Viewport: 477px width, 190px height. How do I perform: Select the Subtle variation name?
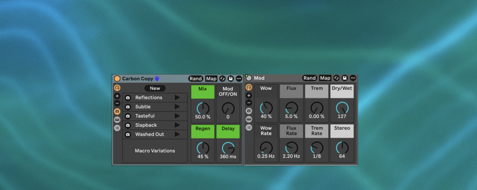[x=143, y=107]
